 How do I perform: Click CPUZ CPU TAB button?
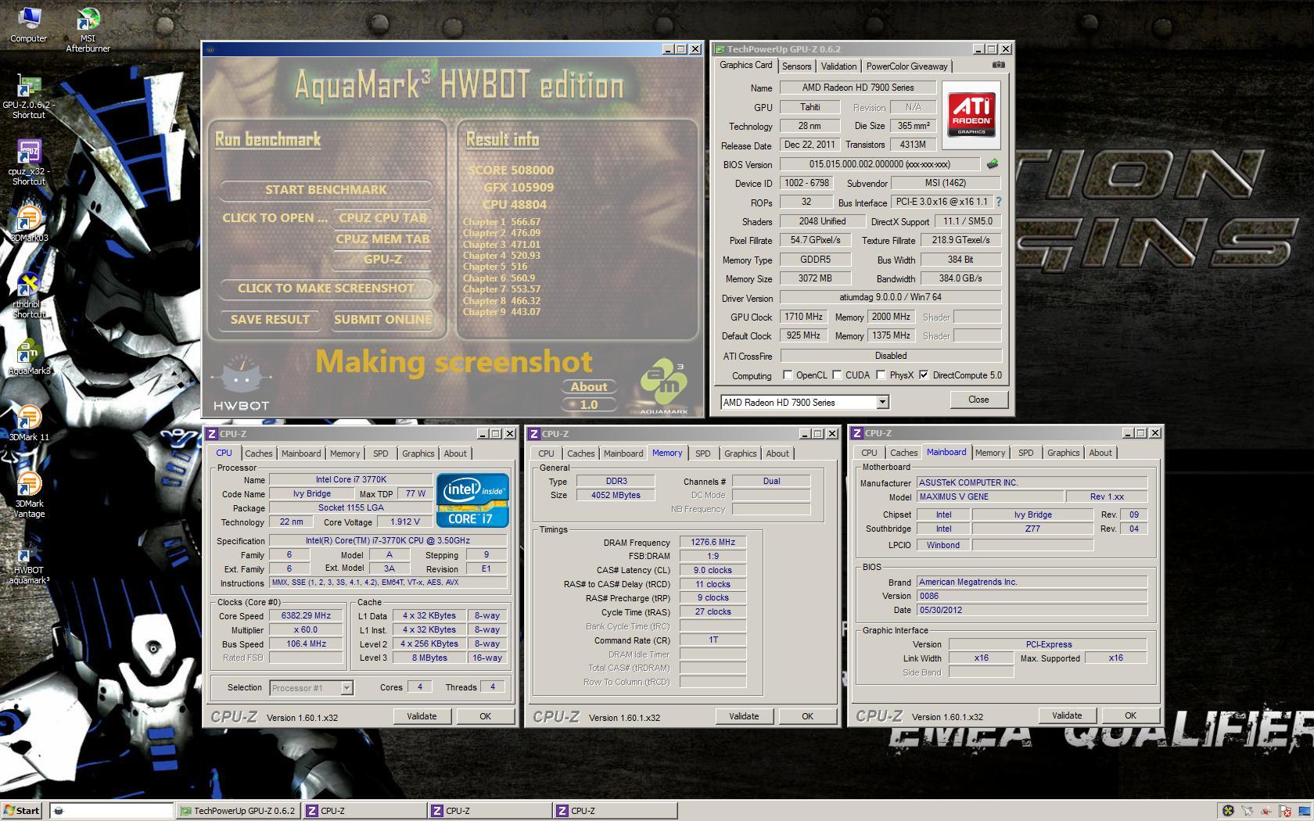coord(382,218)
